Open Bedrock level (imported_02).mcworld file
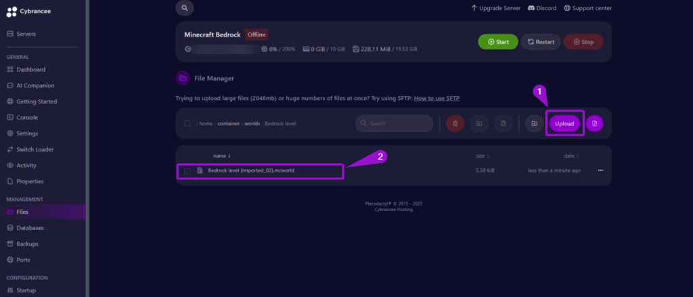This screenshot has height=297, width=693. tap(250, 170)
